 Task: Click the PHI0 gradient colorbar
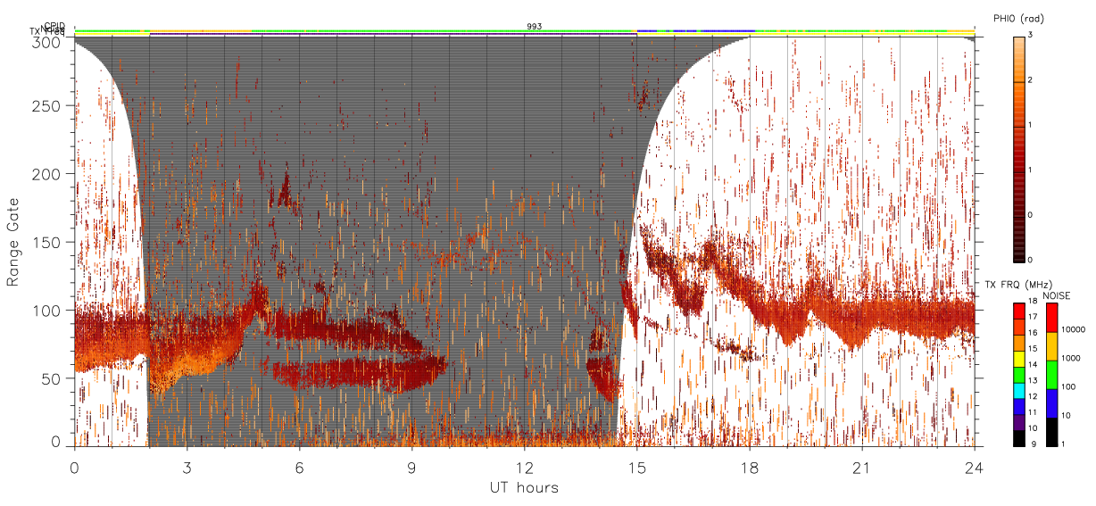1019,148
